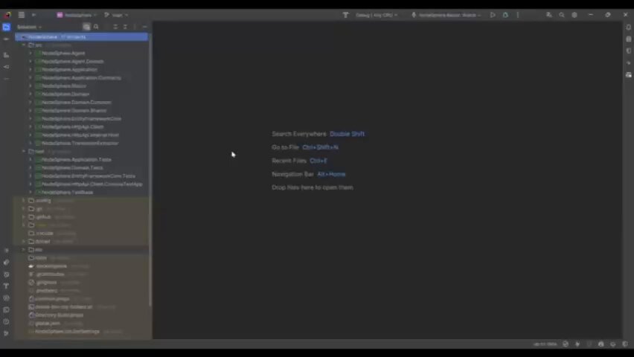Open IDE settings gear icon

tap(574, 15)
